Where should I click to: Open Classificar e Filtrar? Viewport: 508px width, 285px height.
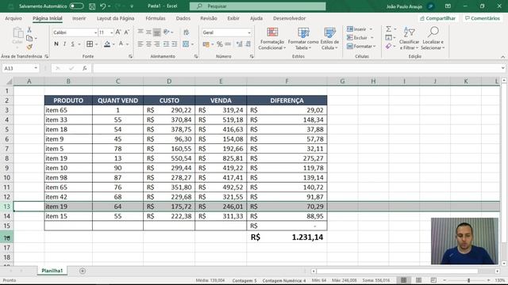[x=410, y=39]
